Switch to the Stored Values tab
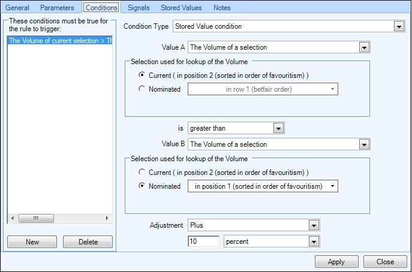The width and height of the screenshot is (412, 272). coord(181,8)
